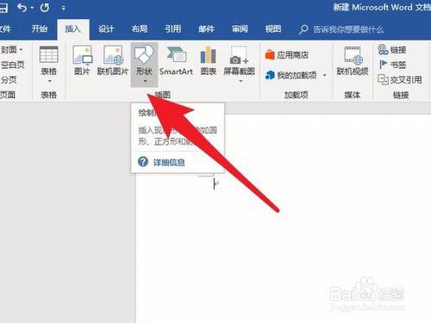Image resolution: width=431 pixels, height=323 pixels.
Task: Insert 联机图片 online pictures
Action: pos(113,60)
